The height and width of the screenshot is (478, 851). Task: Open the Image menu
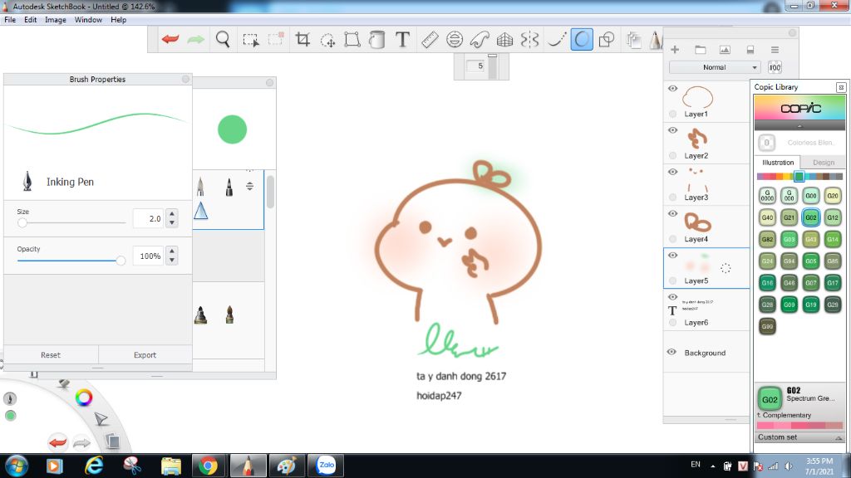tap(56, 20)
